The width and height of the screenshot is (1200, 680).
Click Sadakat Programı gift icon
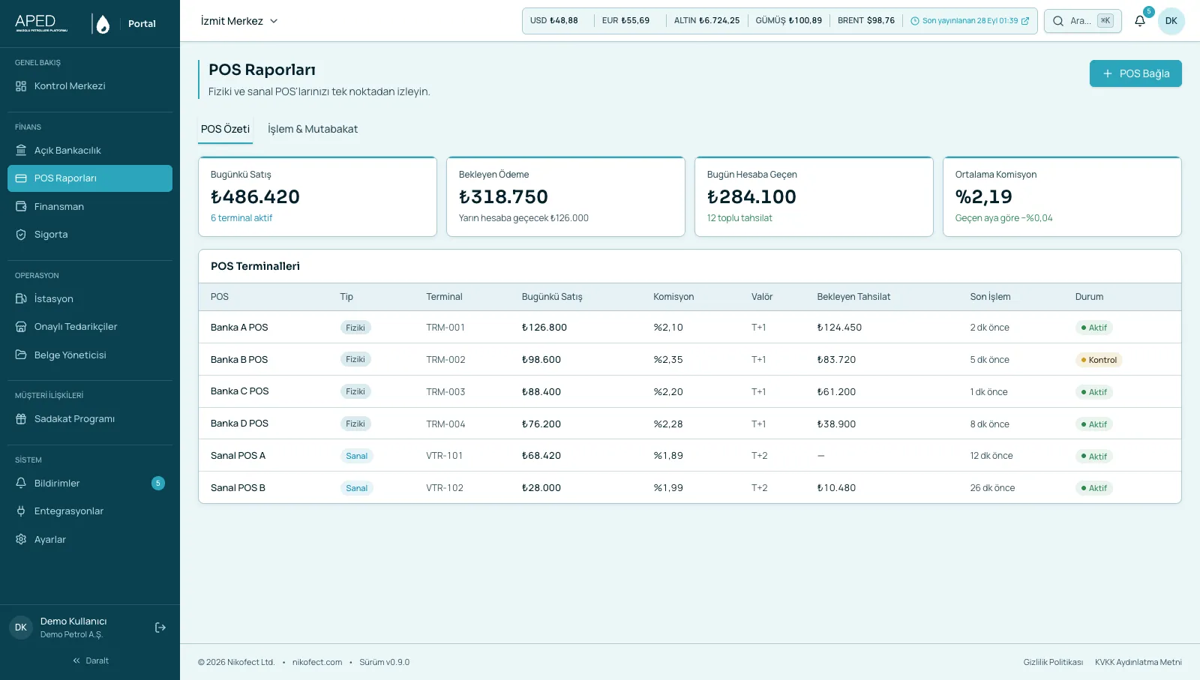[21, 419]
